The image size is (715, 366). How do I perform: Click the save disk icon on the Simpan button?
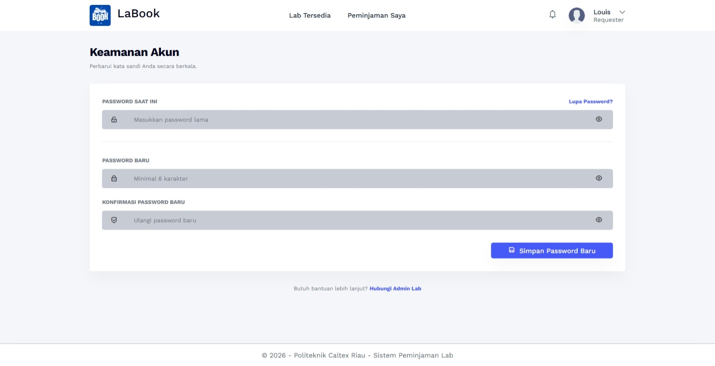[512, 250]
